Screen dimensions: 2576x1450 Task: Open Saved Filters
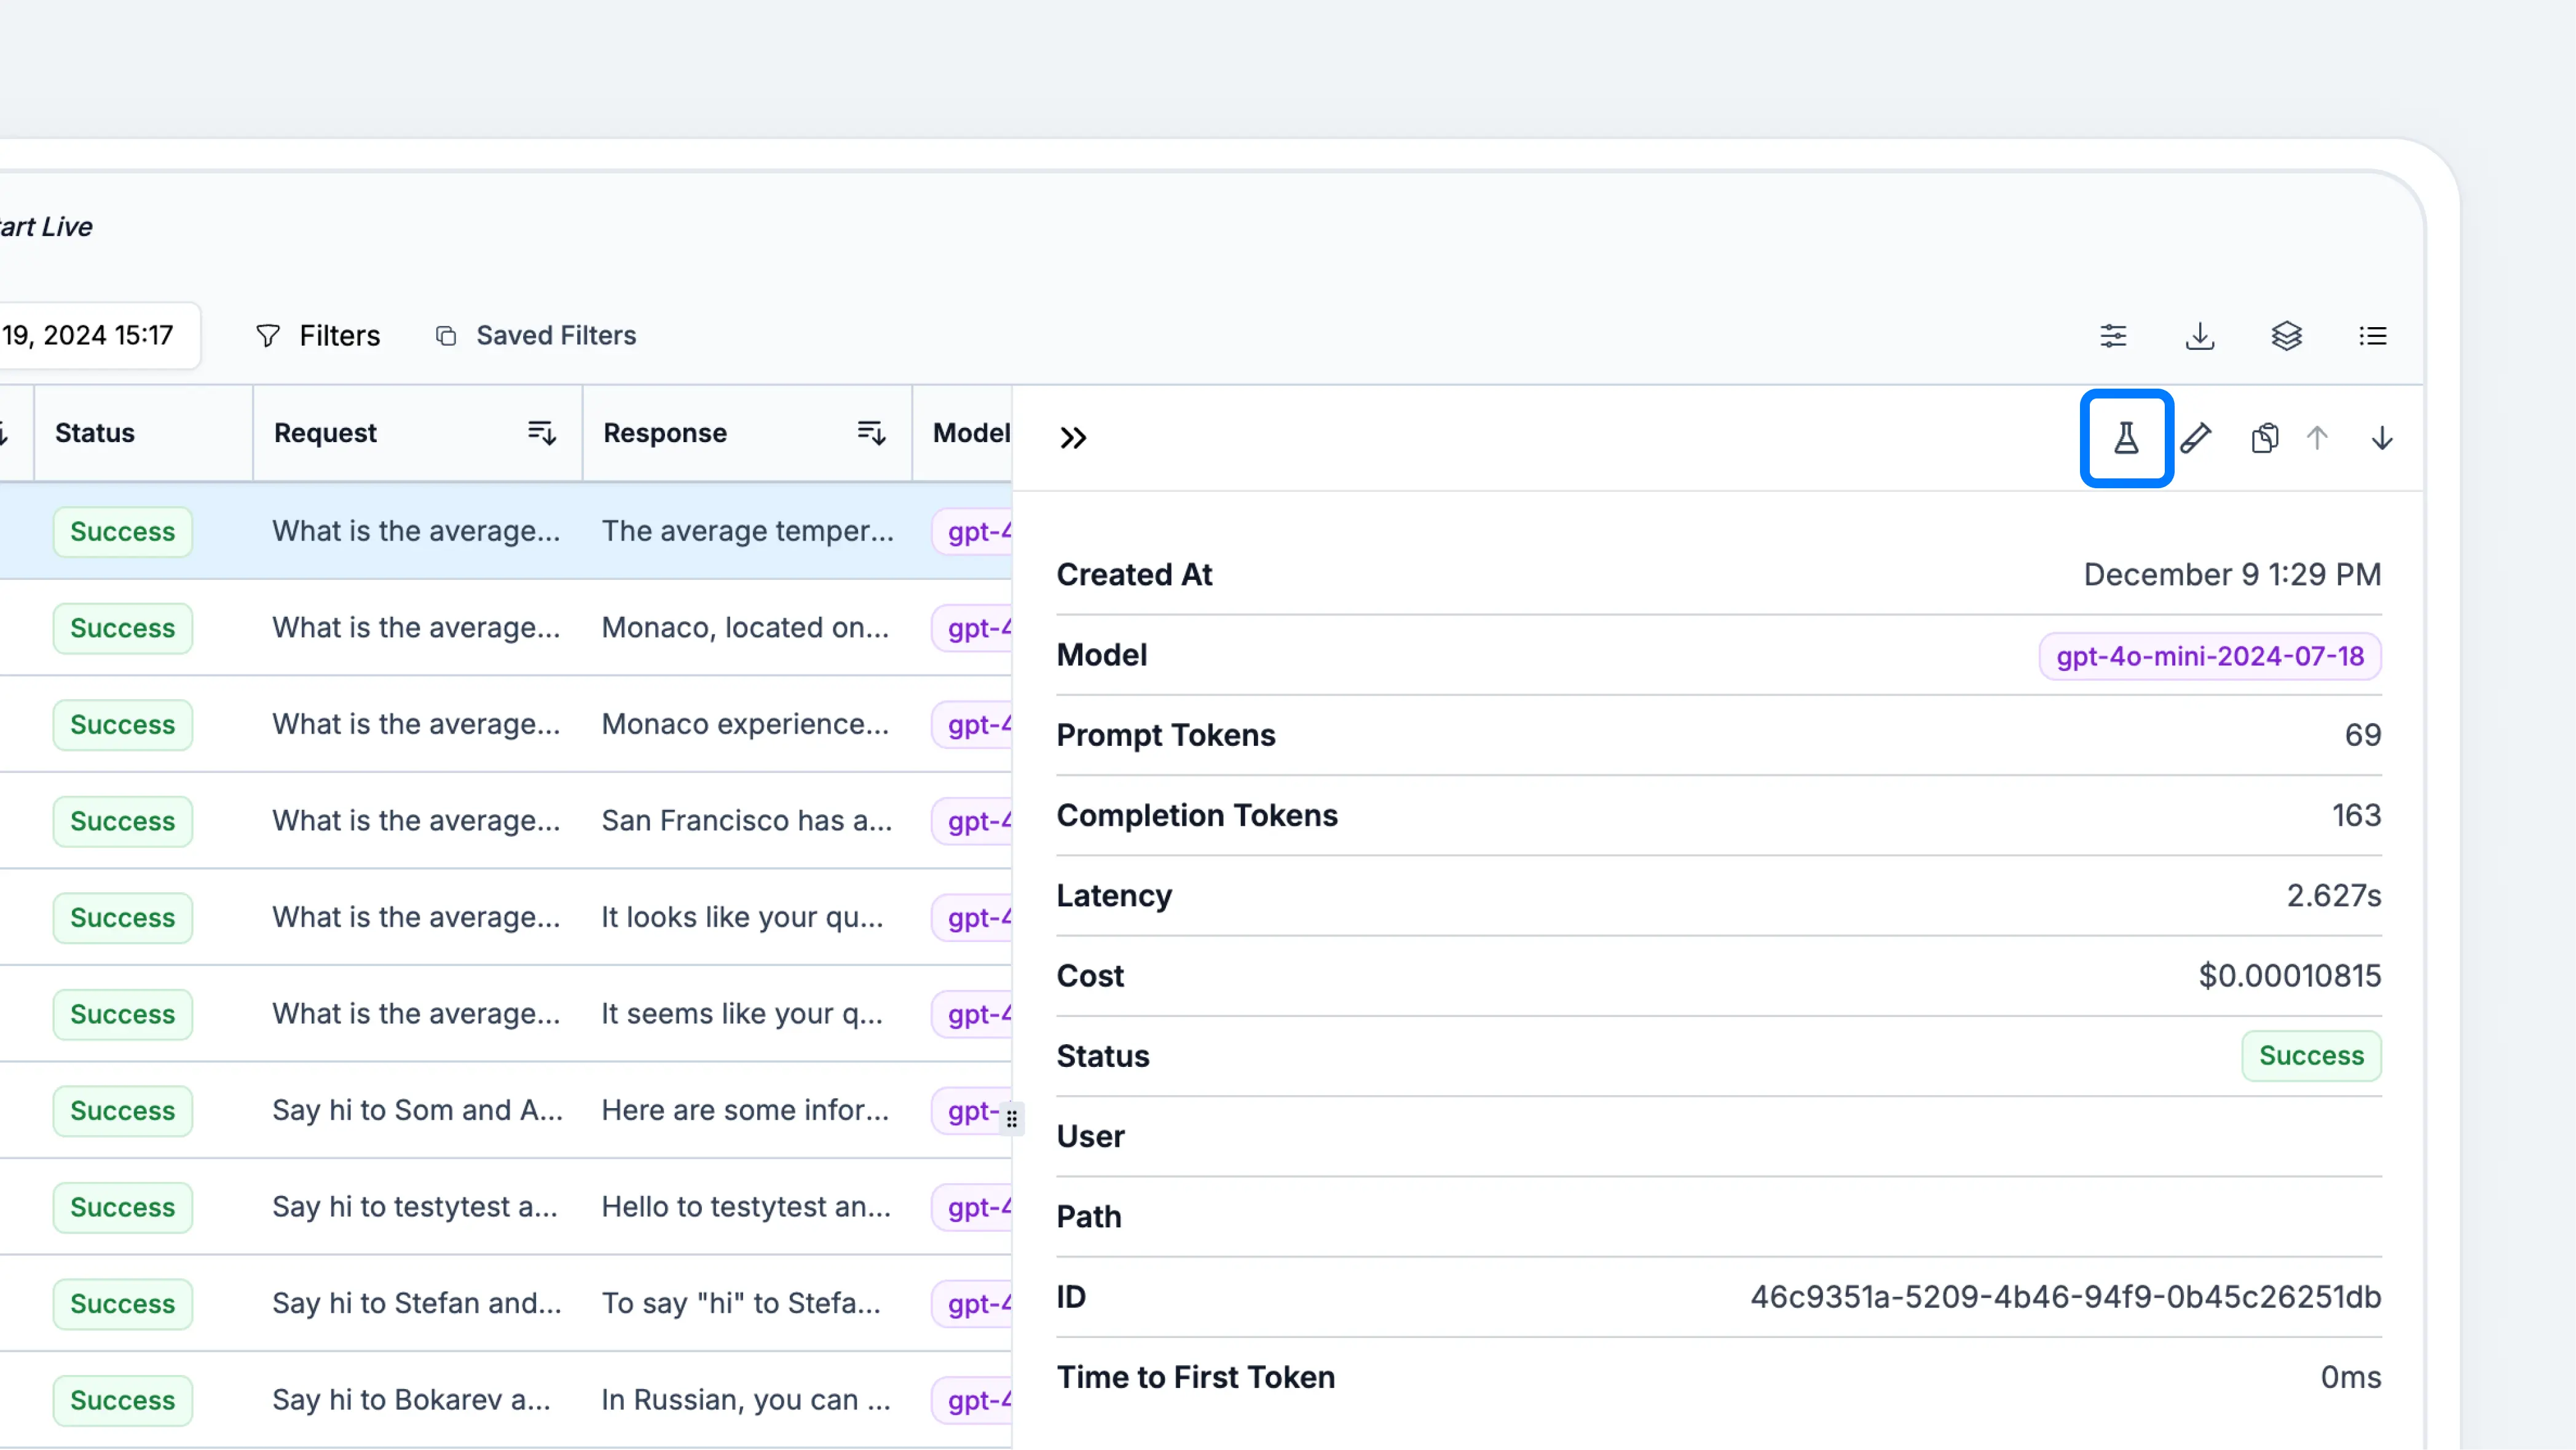(x=536, y=336)
